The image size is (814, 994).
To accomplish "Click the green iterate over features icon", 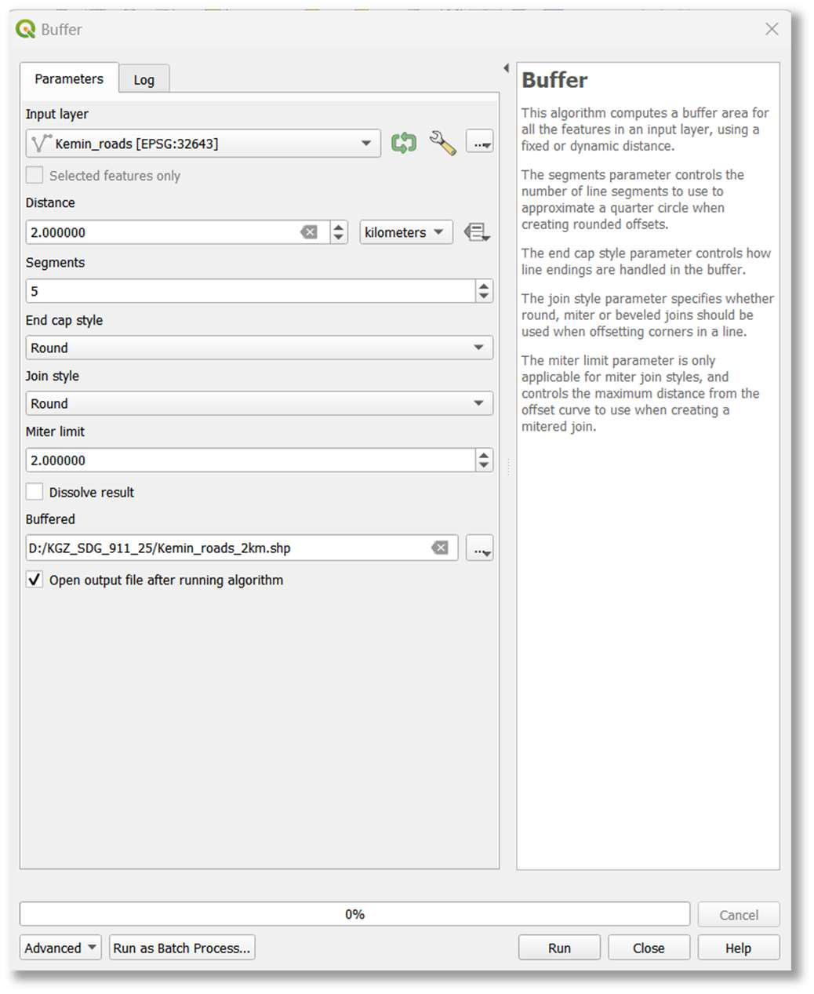I will [x=404, y=143].
